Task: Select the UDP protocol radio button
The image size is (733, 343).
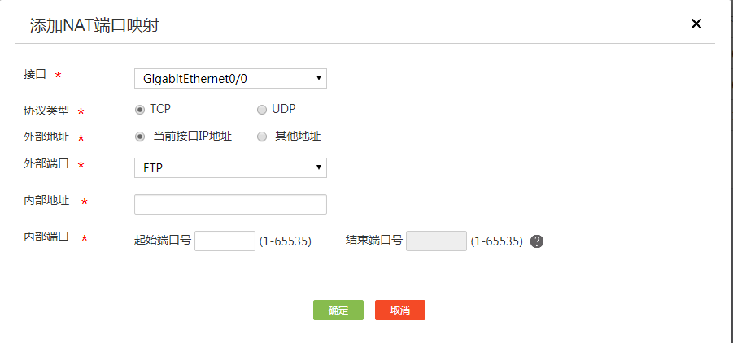Action: [x=262, y=109]
